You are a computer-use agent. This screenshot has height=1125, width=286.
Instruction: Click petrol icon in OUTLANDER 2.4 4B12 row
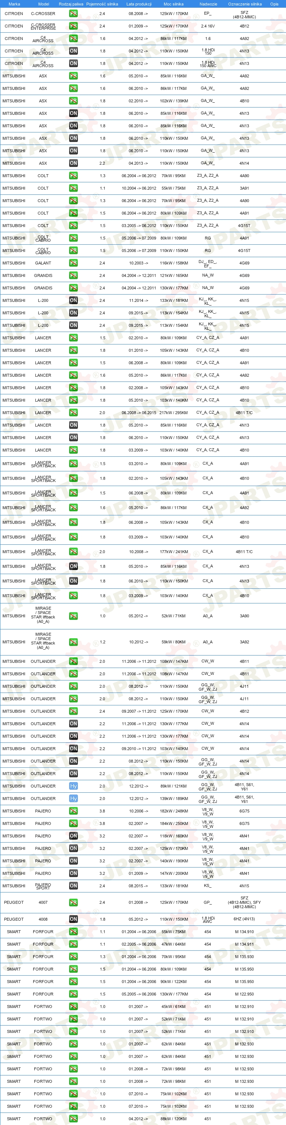[73, 711]
